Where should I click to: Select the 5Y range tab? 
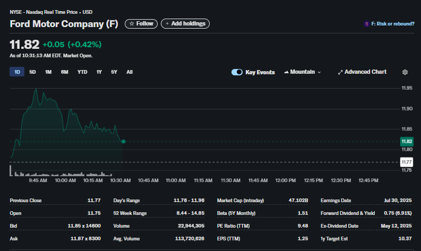pyautogui.click(x=114, y=72)
